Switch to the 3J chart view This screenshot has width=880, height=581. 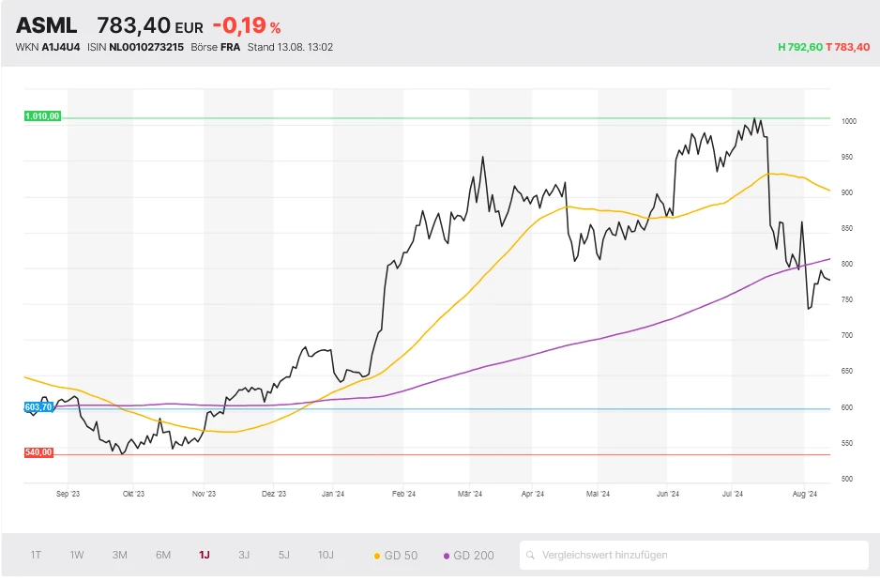[x=243, y=555]
